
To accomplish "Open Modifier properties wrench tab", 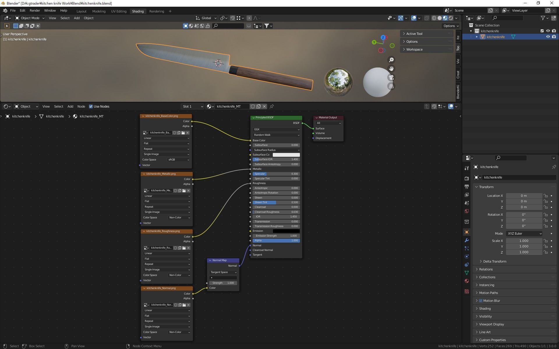I will 467,240.
